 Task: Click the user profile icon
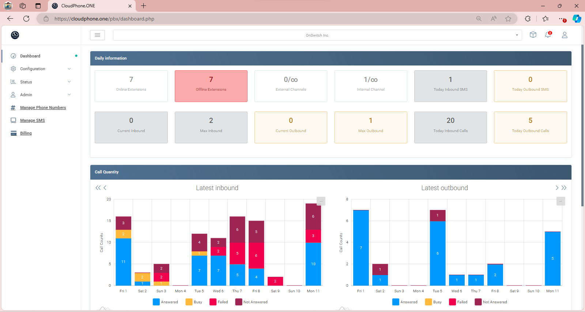click(x=565, y=35)
